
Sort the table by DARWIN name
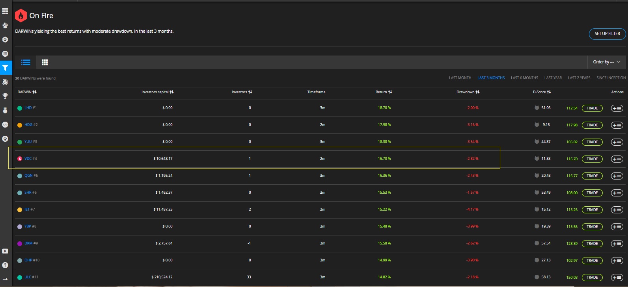pyautogui.click(x=27, y=92)
